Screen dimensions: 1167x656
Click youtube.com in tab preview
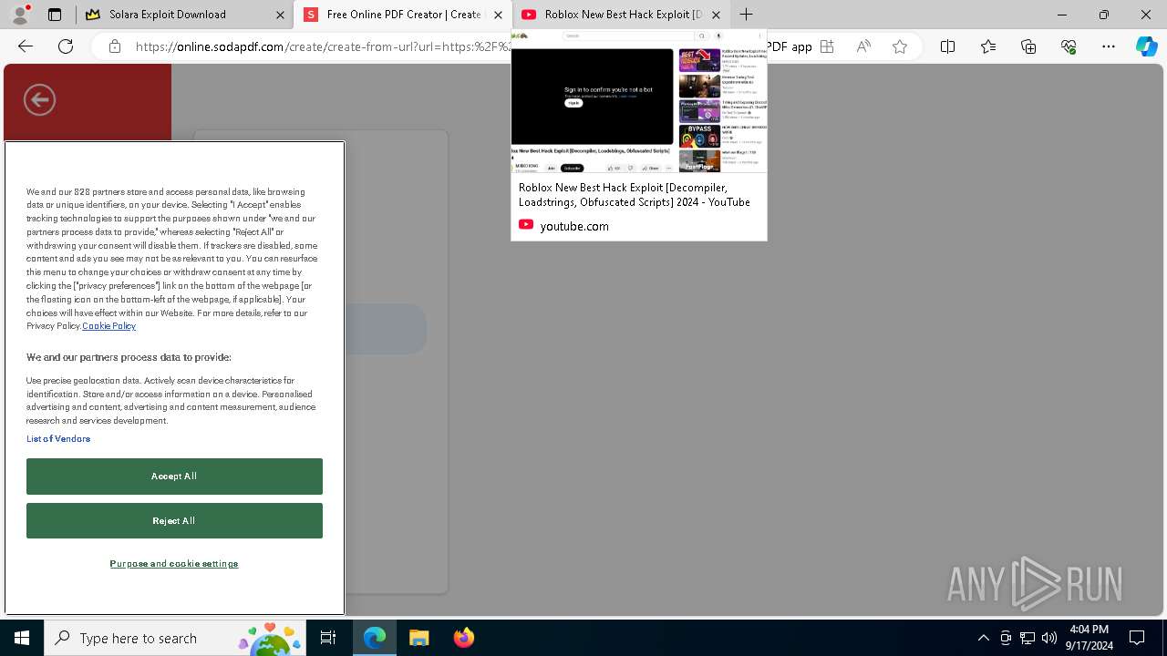pos(574,226)
